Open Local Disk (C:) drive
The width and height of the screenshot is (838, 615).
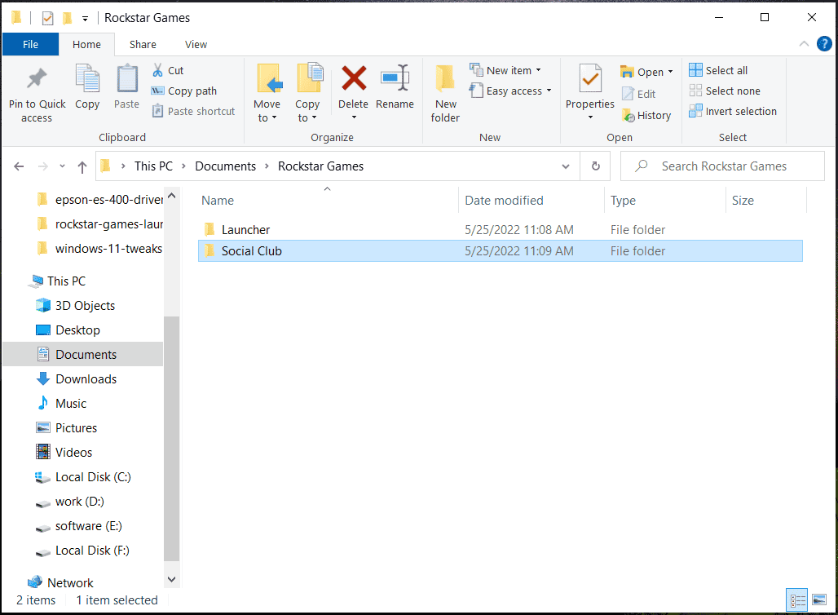point(93,477)
